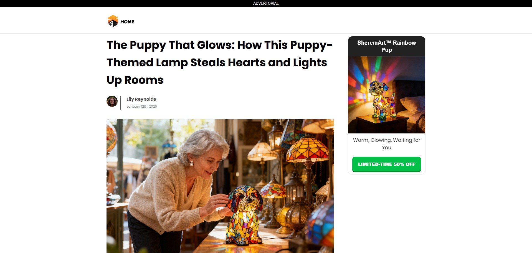Click the 'Warm, Glowing, Waiting for You' tagline
This screenshot has height=253, width=532.
[386, 144]
